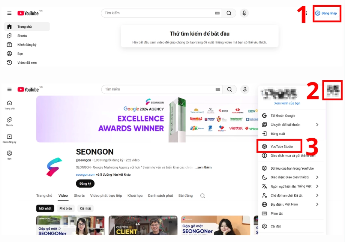Switch to Danh sách phát tab
The image size is (345, 242).
(x=160, y=196)
